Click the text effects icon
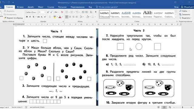The height and width of the screenshot is (109, 194). 50,17
